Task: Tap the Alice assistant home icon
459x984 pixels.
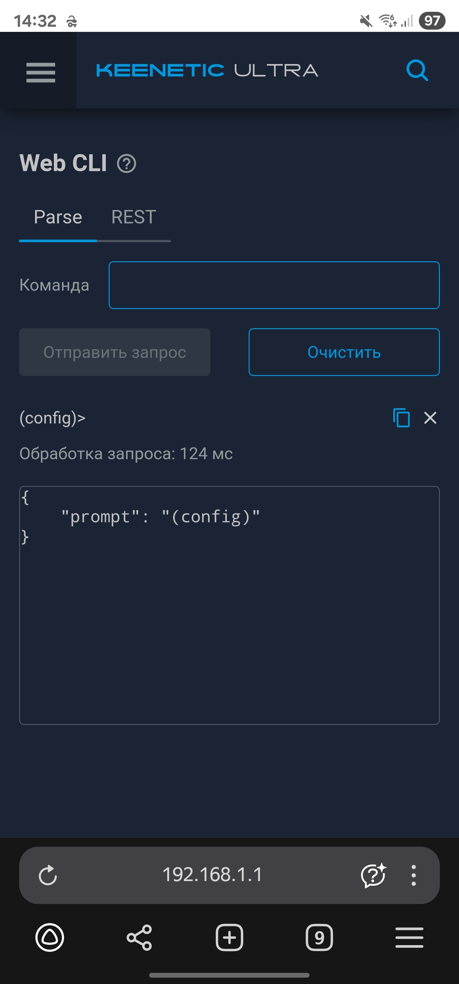Action: pos(50,937)
